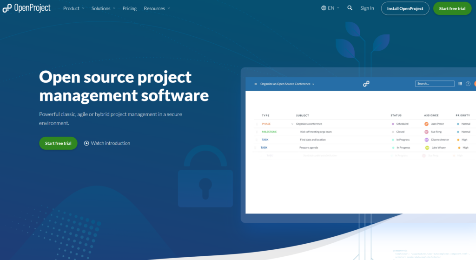Click the Install OpenProject button

coord(405,8)
